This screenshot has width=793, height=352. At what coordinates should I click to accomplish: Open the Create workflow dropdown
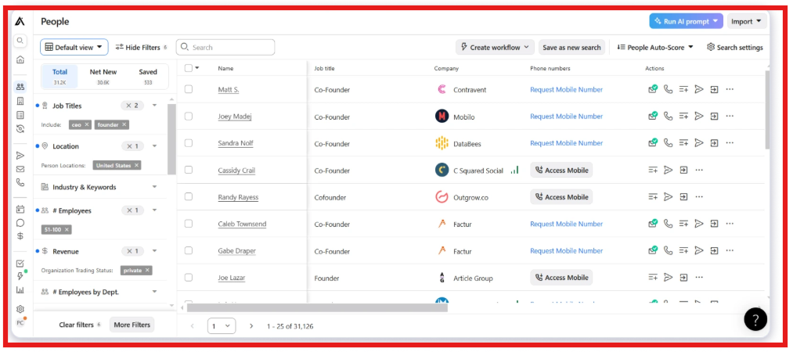[495, 47]
